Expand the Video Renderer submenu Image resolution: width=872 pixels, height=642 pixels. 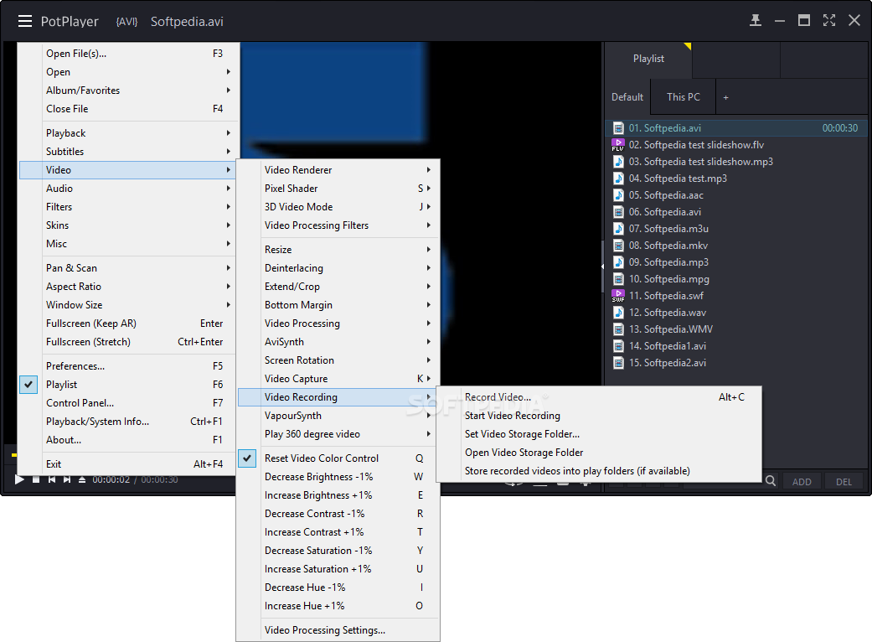tap(338, 169)
